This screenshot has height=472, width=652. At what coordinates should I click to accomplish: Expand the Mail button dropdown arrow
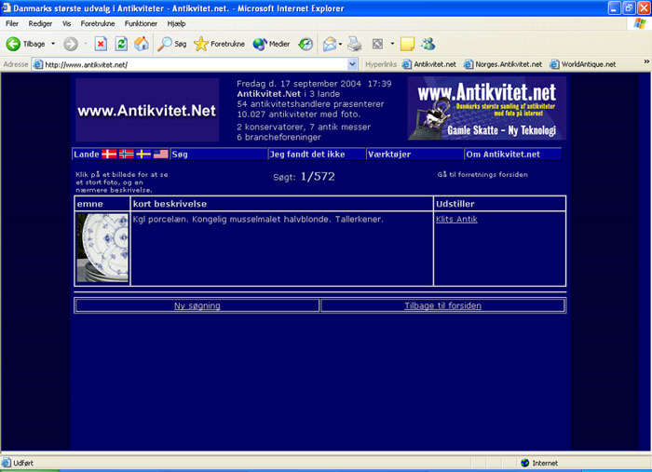(341, 44)
